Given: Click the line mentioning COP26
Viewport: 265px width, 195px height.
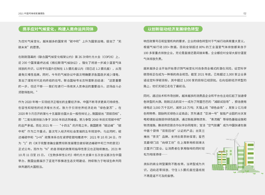Looking at the screenshot, I should click(x=69, y=57).
